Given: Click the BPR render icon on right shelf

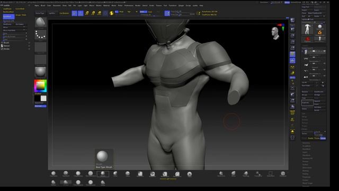Looking at the screenshot, I should tap(292, 20).
